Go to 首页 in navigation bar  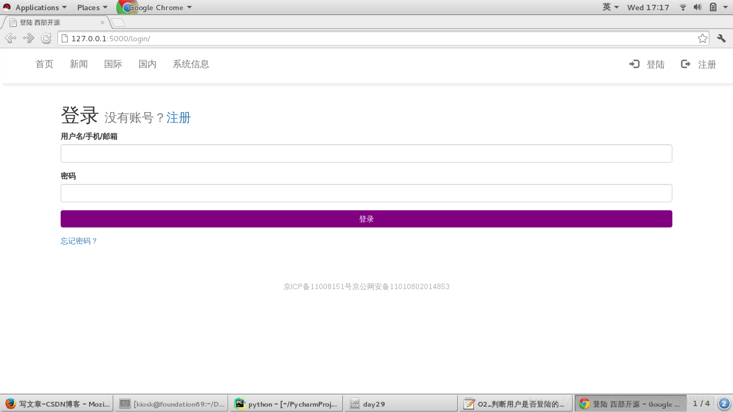45,64
